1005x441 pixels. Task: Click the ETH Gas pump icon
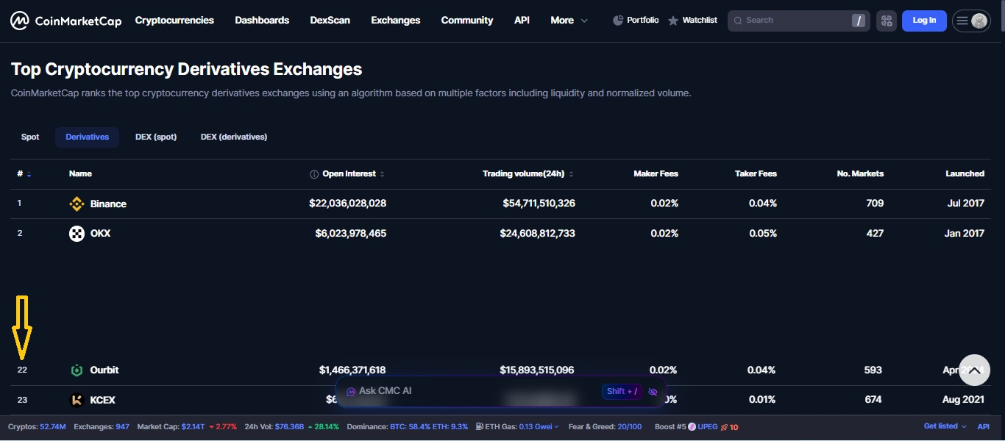(479, 426)
